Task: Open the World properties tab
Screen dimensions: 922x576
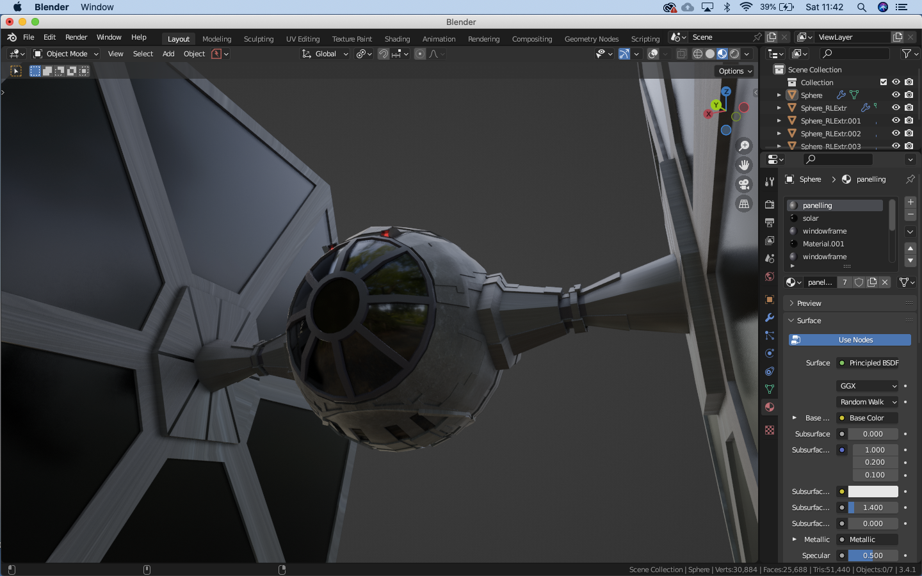Action: pyautogui.click(x=770, y=276)
